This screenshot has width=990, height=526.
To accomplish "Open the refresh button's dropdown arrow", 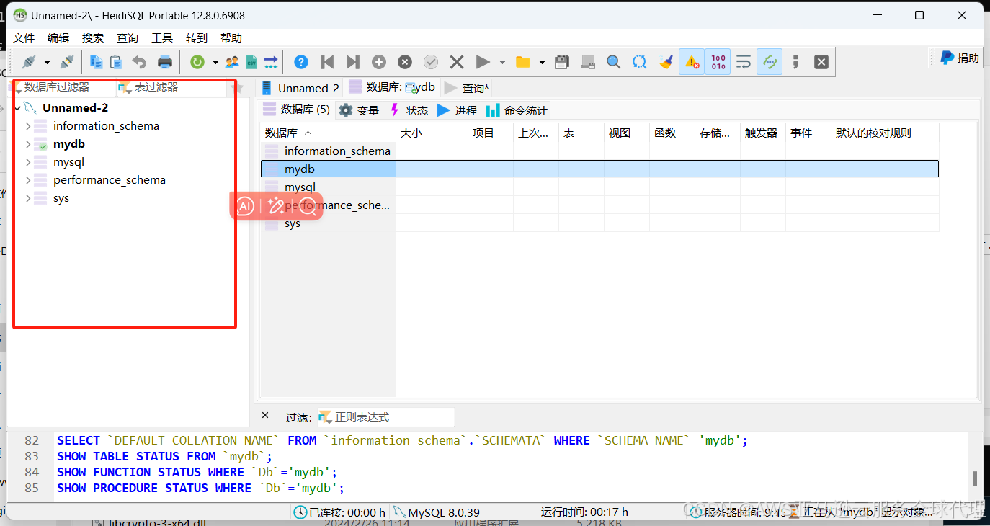I will pyautogui.click(x=215, y=63).
